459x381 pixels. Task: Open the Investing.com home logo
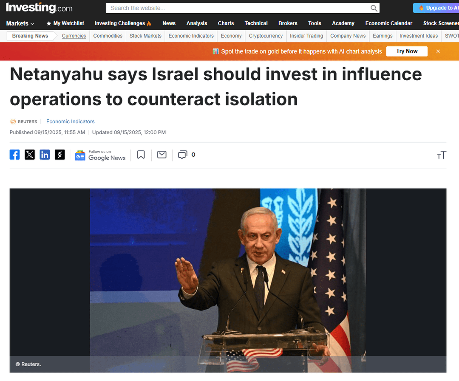tap(39, 8)
